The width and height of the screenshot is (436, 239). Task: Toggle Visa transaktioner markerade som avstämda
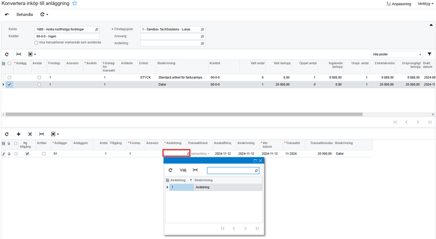click(x=36, y=42)
